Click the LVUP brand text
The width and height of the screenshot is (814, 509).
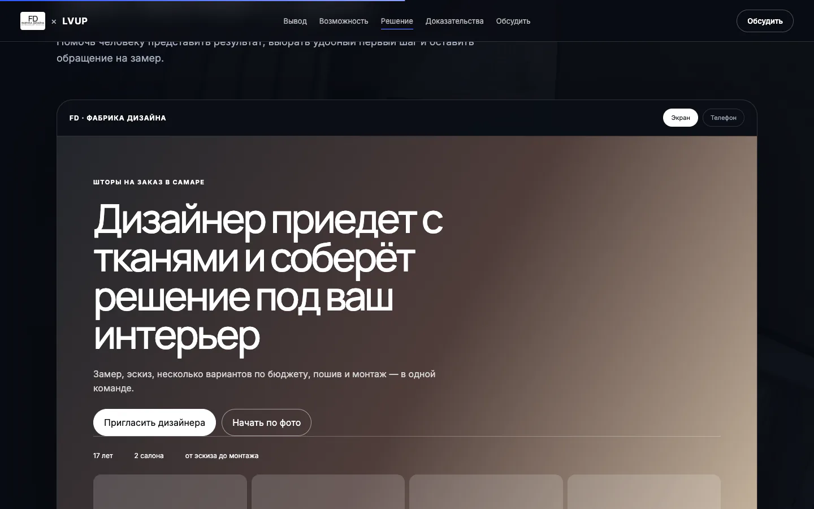click(x=75, y=21)
